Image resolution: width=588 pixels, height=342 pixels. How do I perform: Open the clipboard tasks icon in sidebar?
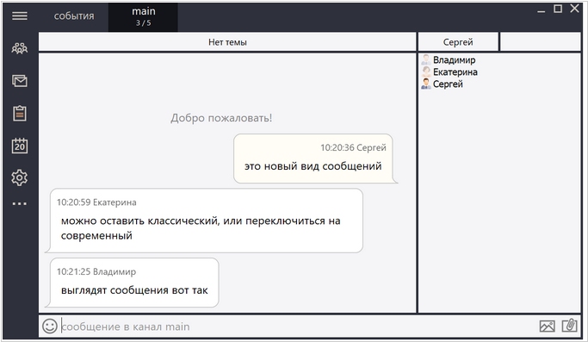pyautogui.click(x=20, y=113)
